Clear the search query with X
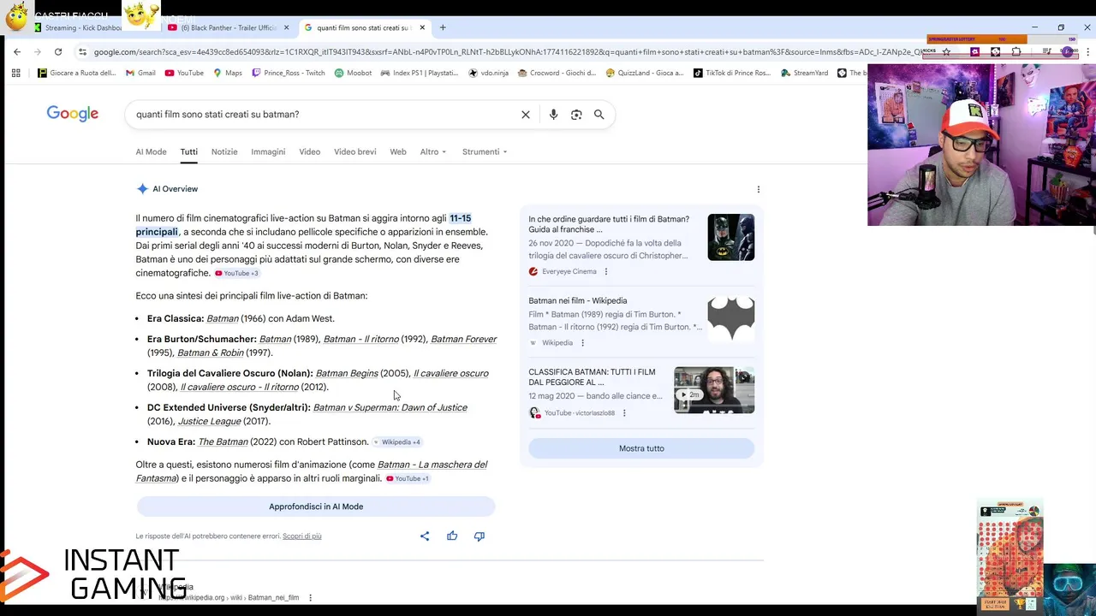1096x616 pixels. (526, 115)
